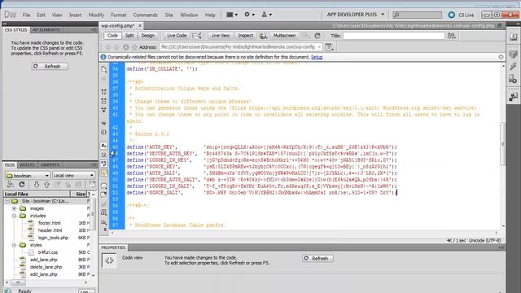521x293 pixels.
Task: Click Expand All icon in coding toolbar
Action: pos(104,109)
